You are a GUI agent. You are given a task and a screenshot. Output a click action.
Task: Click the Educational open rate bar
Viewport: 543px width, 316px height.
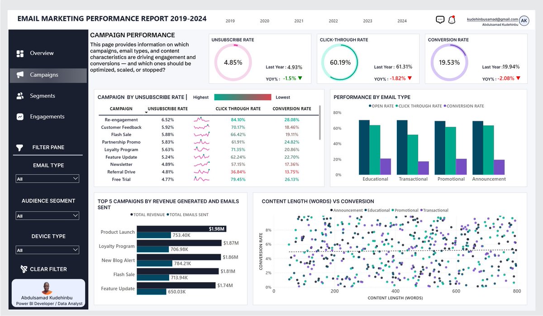click(x=364, y=147)
